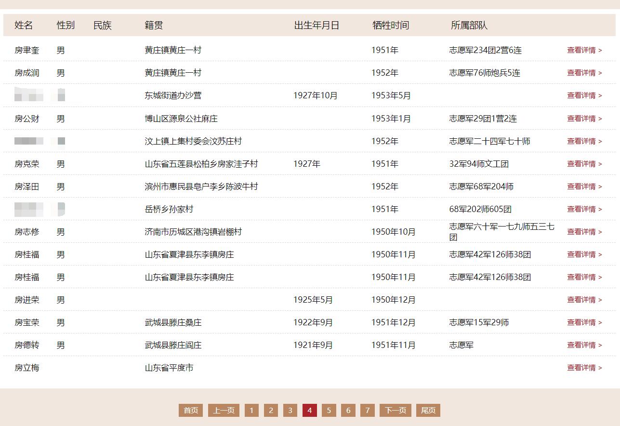View 查看详情 for 房志修
The image size is (620, 426).
point(584,232)
